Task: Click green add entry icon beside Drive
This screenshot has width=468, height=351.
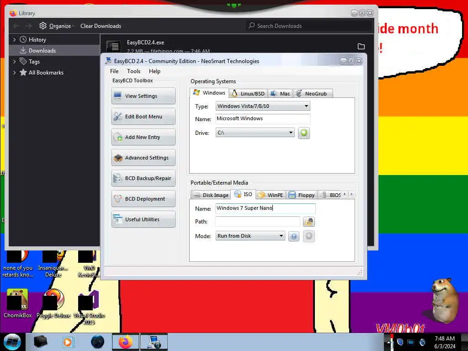Action: click(304, 133)
